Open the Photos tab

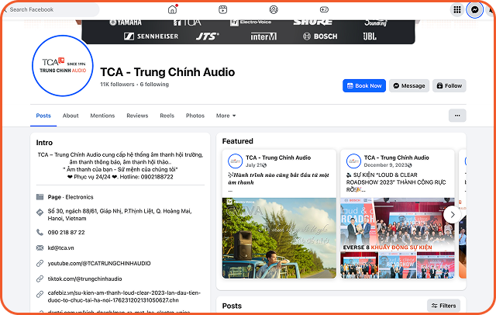[195, 116]
